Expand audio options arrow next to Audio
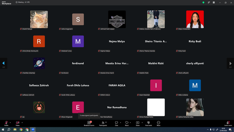Viewport: 234px width, 132px height. point(10,122)
